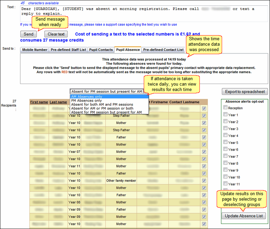Tick the Year 11 opt-out checkbox
Viewport: 270px width, 229px height.
point(225,183)
